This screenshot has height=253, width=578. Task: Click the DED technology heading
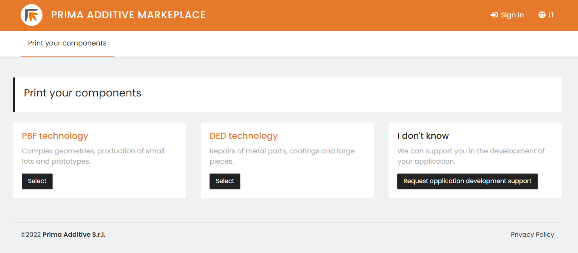(244, 136)
